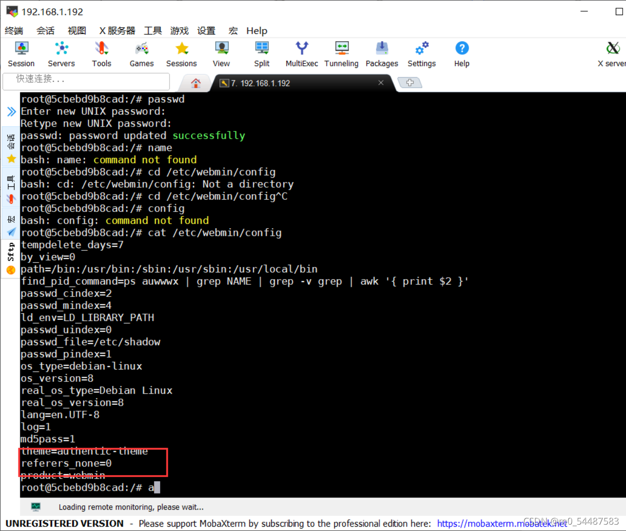Viewport: 626px width, 531px height.
Task: Click the 'real_os_type=Debian Linux' line
Action: pos(97,390)
